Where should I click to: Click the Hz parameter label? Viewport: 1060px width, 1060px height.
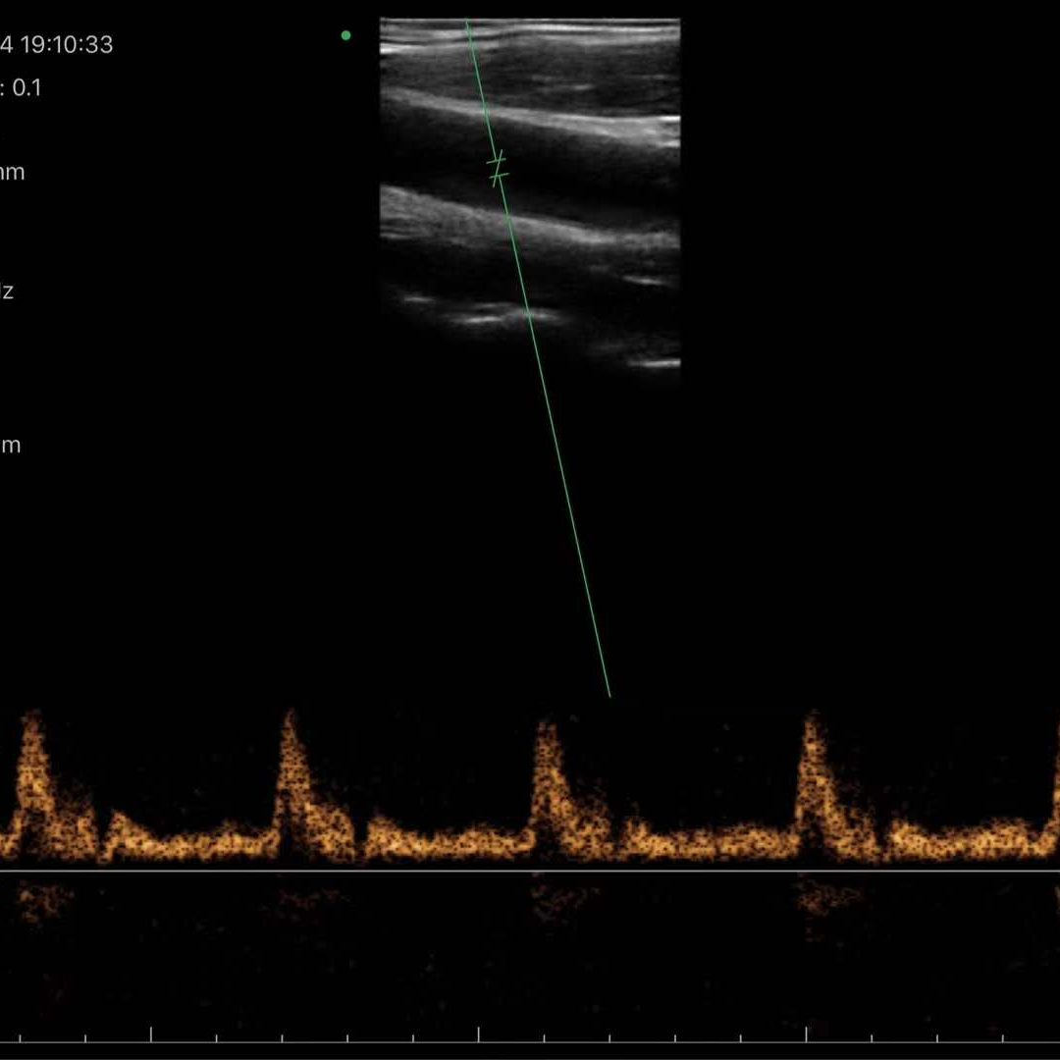tap(6, 291)
